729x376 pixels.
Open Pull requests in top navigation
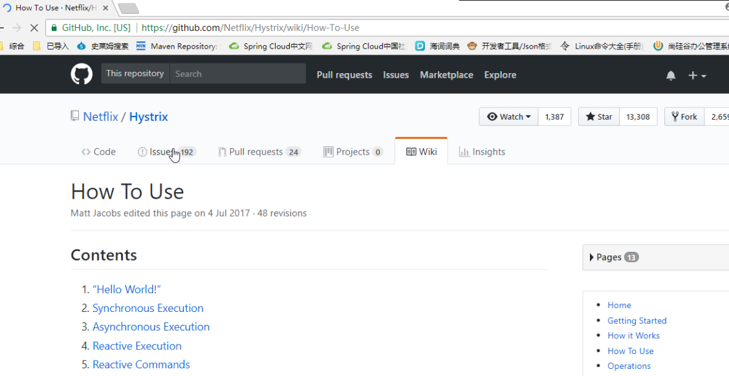pyautogui.click(x=345, y=75)
